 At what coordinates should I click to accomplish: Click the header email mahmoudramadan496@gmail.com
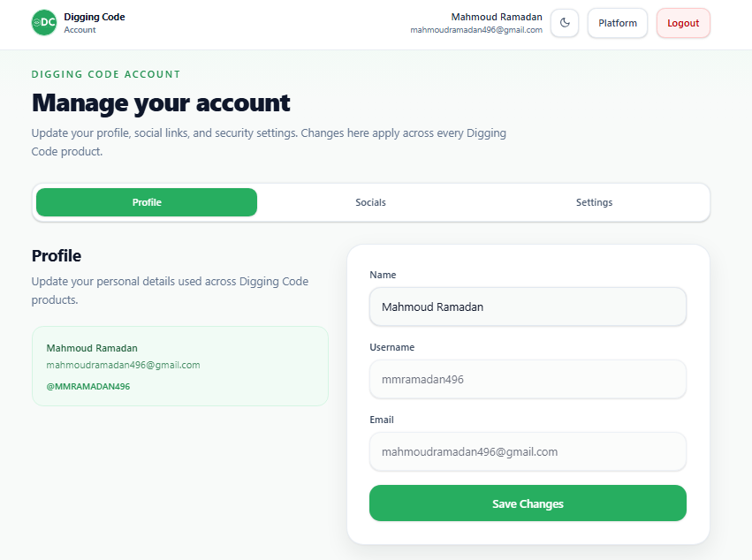point(476,30)
